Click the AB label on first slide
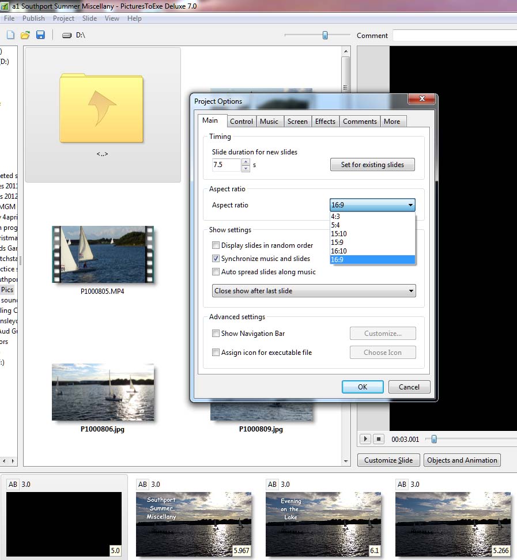Viewport: 517px width, 560px height. point(13,485)
